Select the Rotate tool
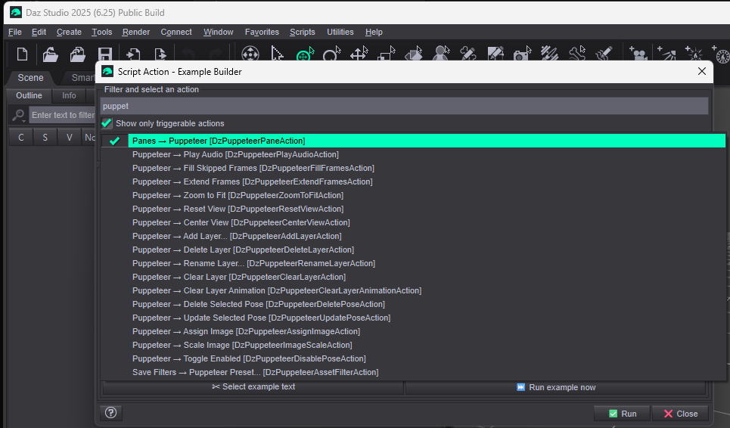The height and width of the screenshot is (428, 730). click(x=332, y=54)
